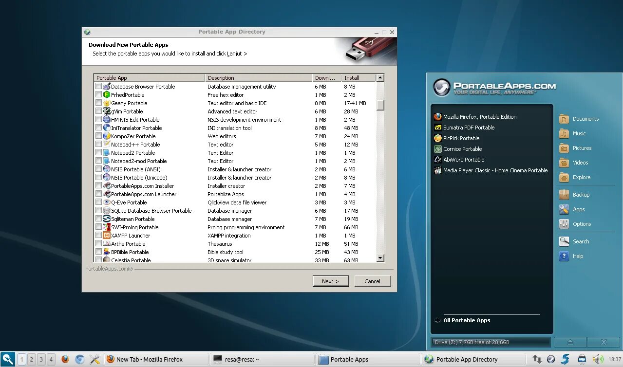
Task: Click the Firefox quick-launch icon in taskbar
Action: (x=65, y=360)
